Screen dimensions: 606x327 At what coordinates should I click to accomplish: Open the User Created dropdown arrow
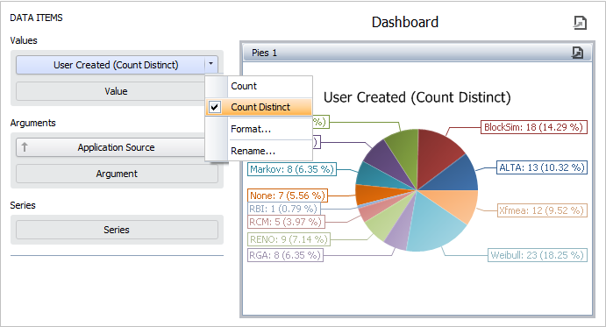(211, 65)
